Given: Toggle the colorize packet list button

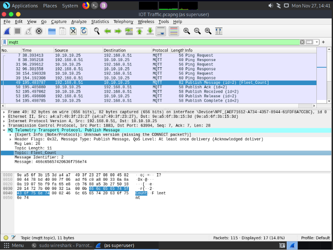Looking at the screenshot, I should pyautogui.click(x=173, y=31).
